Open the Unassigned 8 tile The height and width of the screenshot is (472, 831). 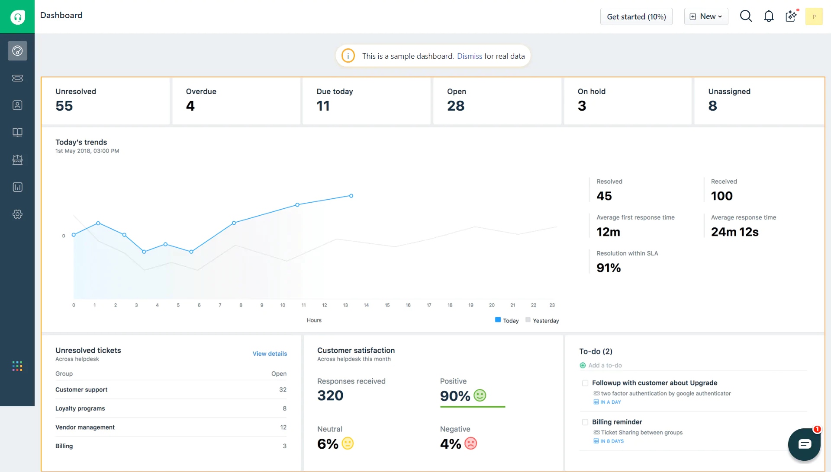coord(759,101)
